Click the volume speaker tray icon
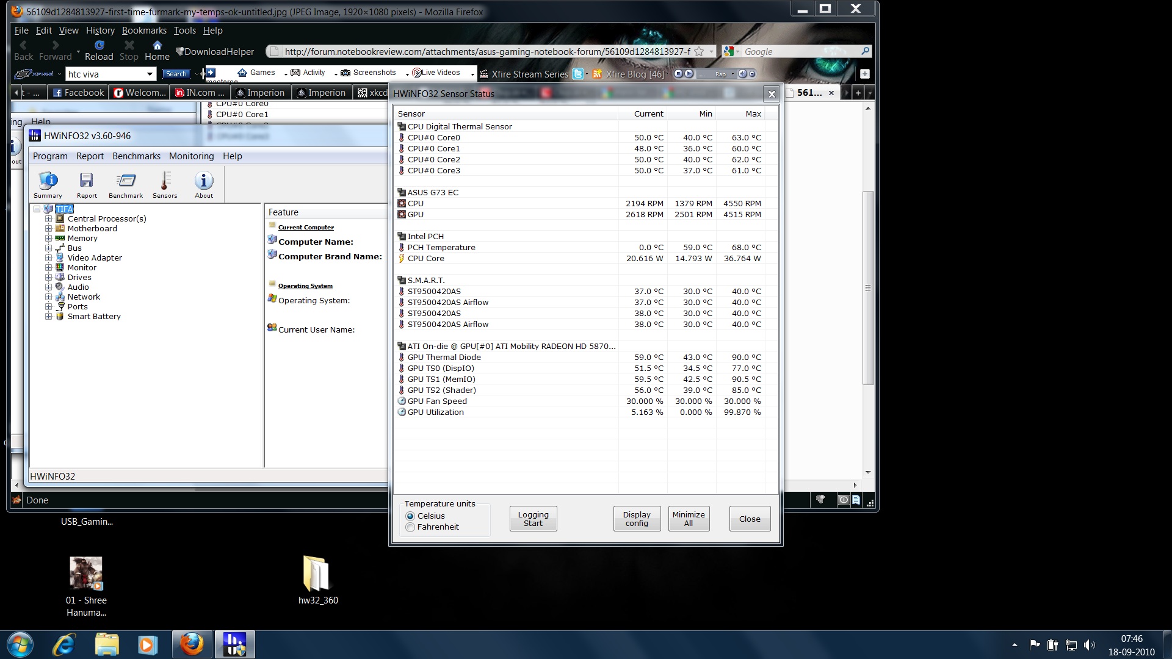 [x=1090, y=645]
